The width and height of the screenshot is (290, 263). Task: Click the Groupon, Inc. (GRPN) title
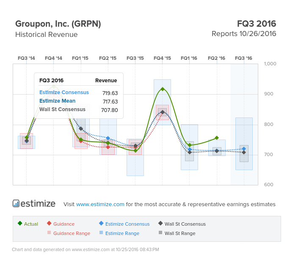point(58,24)
